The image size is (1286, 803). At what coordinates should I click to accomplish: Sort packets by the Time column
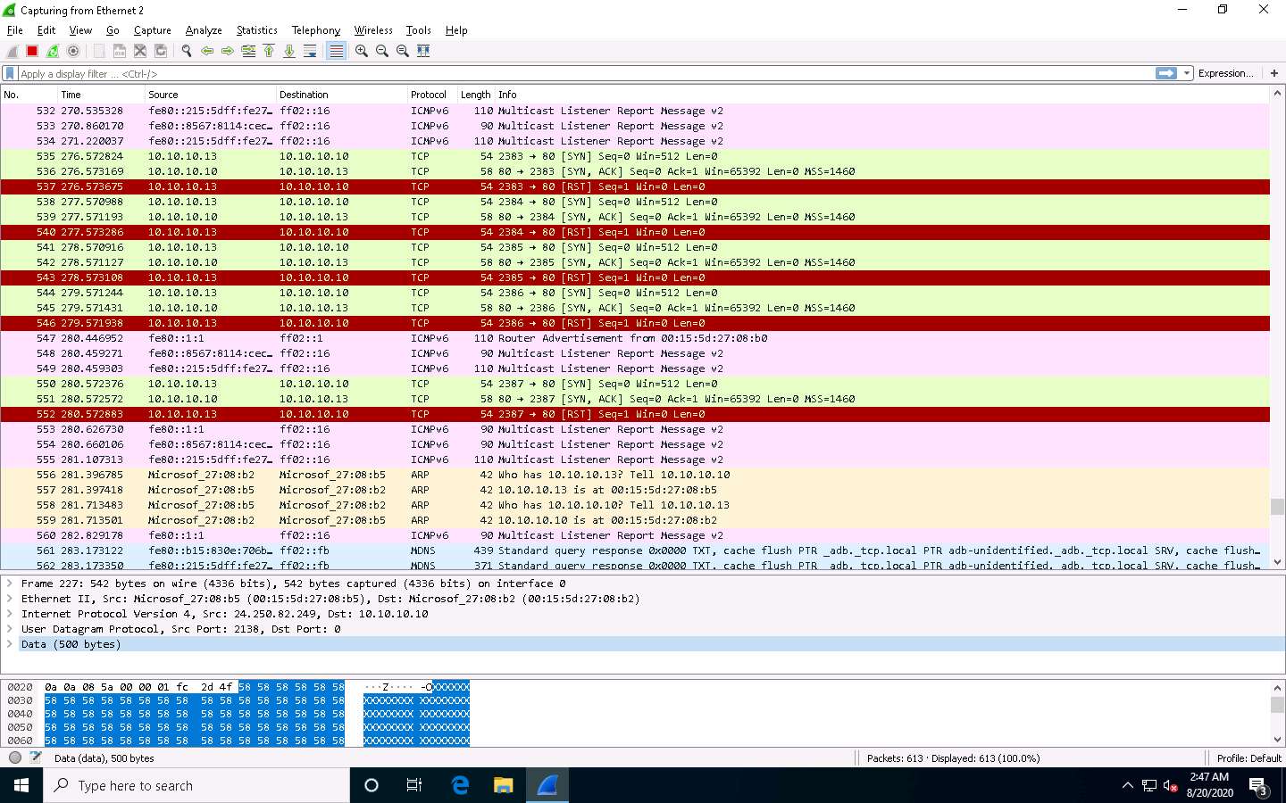[x=101, y=95]
